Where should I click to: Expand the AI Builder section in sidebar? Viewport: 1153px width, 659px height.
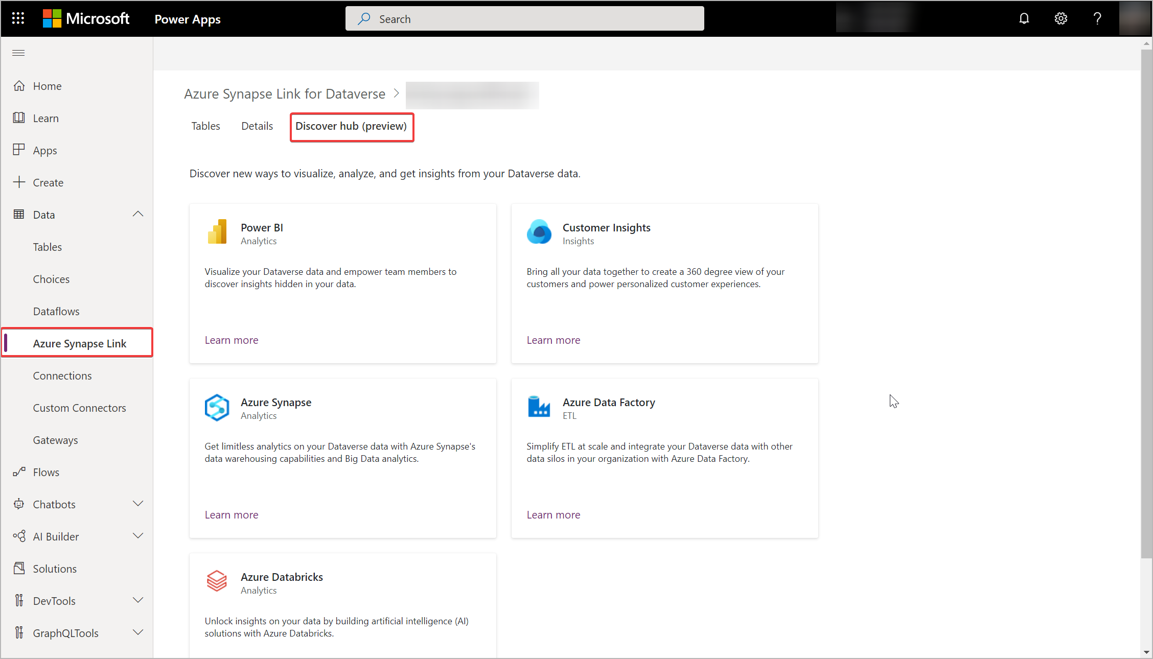138,536
